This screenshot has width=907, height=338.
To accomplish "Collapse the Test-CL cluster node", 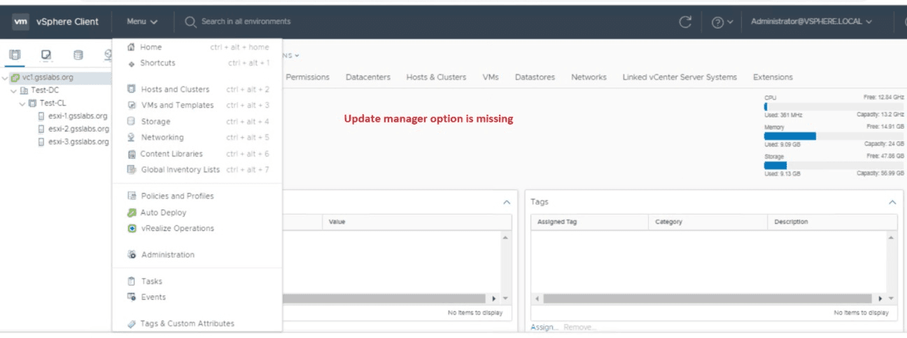I will coord(22,103).
